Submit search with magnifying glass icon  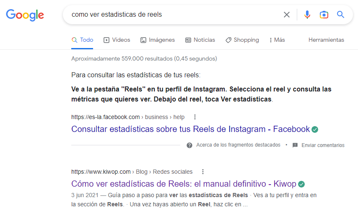click(340, 15)
